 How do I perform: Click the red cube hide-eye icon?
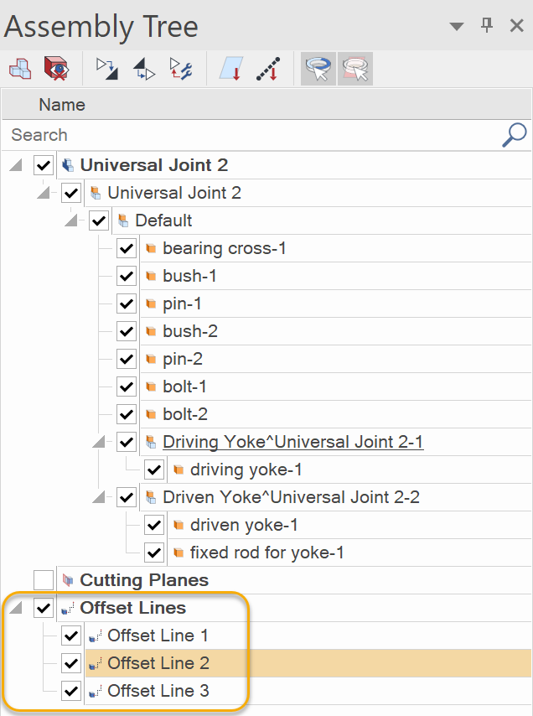[x=56, y=69]
